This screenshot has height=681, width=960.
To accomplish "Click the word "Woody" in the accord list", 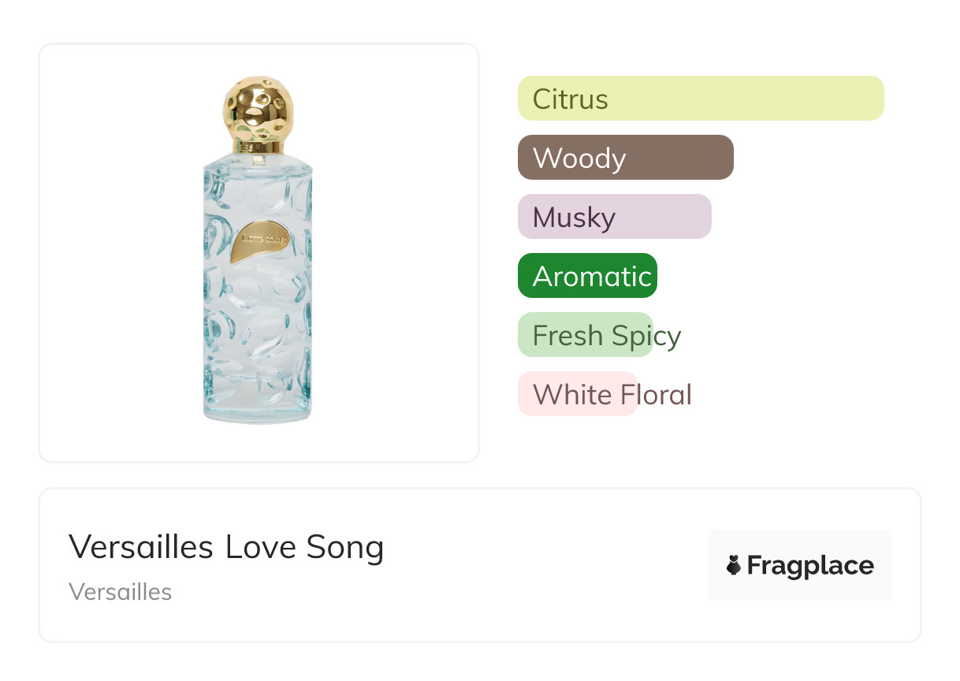I will [579, 158].
